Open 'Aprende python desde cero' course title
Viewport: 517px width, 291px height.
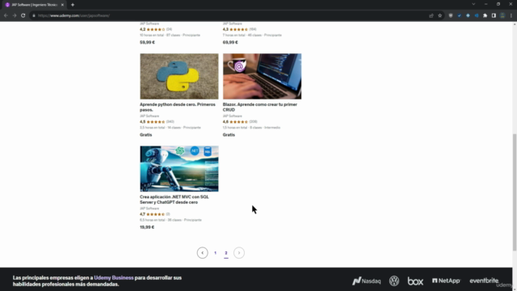tap(178, 107)
